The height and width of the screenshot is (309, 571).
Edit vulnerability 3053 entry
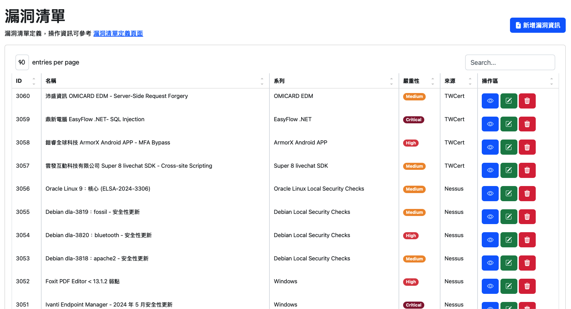coord(509,263)
